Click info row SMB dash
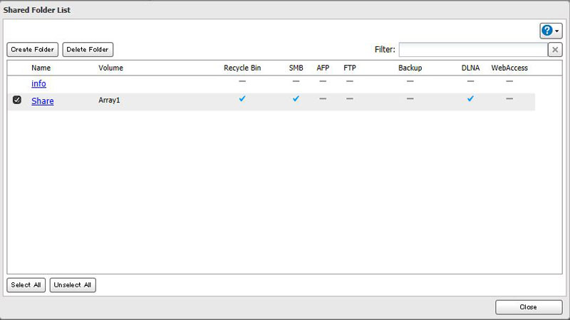Image resolution: width=570 pixels, height=320 pixels. pos(296,81)
